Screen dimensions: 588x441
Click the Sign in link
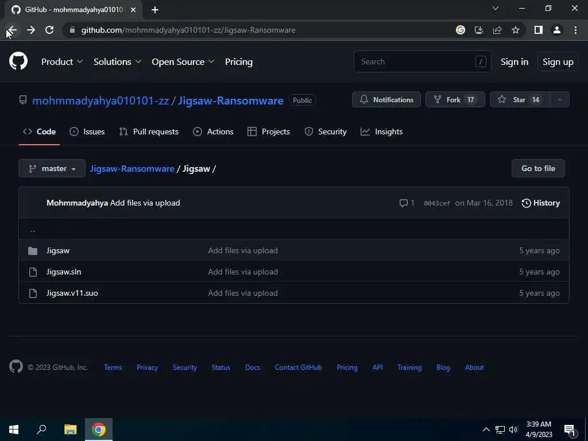click(x=514, y=62)
